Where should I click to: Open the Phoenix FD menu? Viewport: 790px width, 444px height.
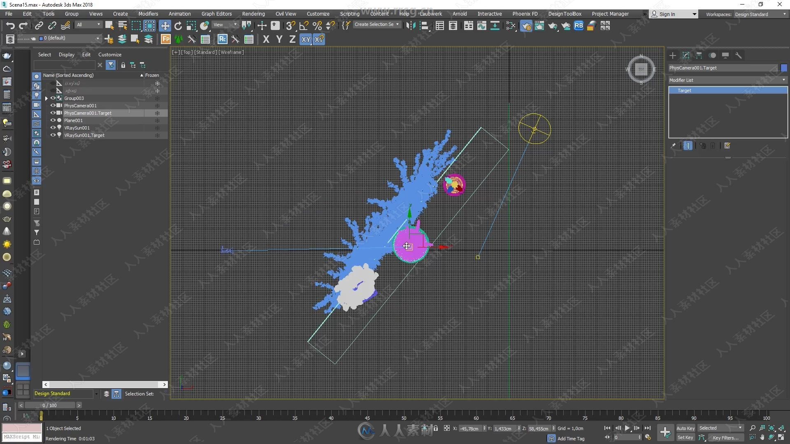(x=525, y=14)
